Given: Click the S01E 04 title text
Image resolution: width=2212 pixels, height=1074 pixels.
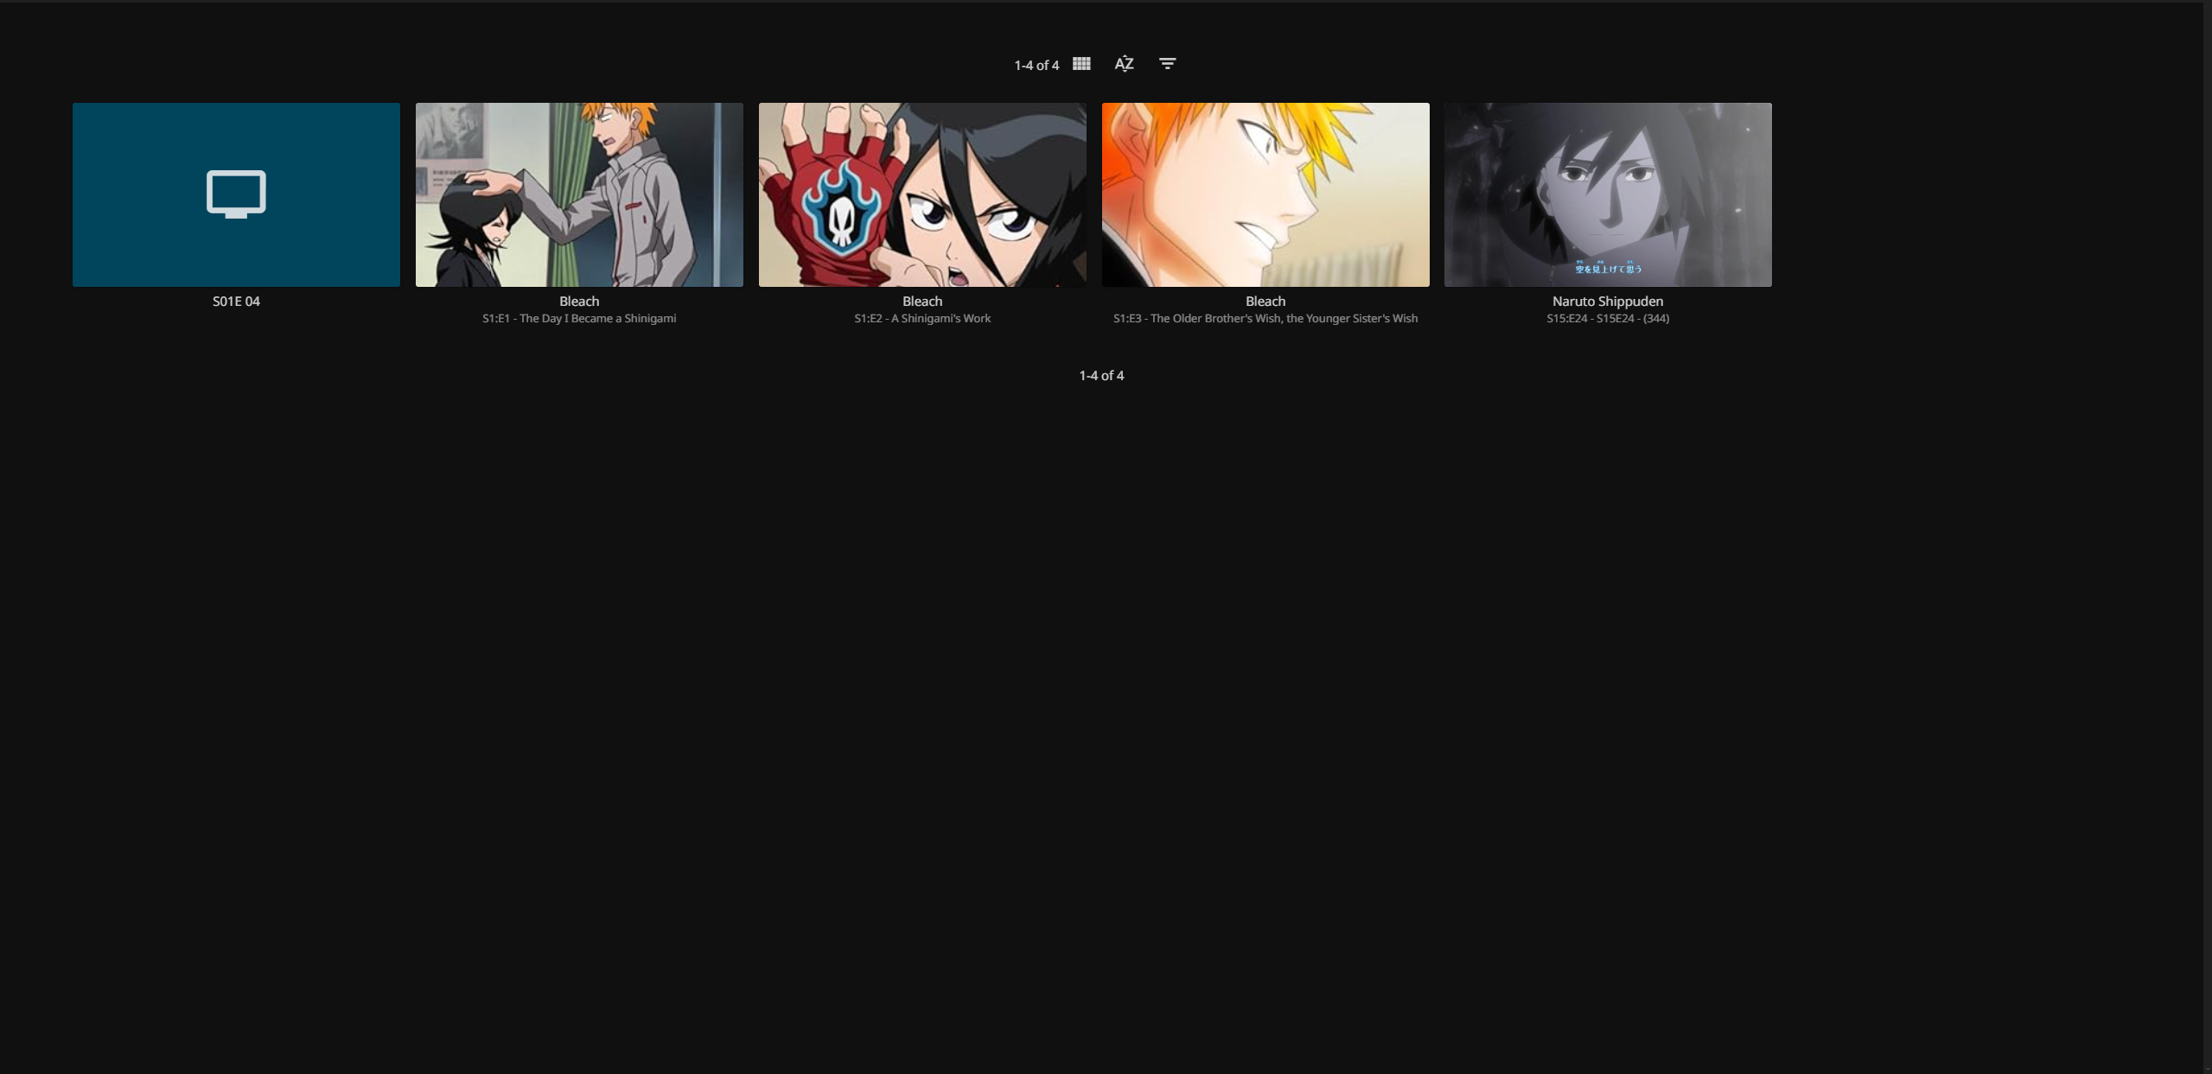Looking at the screenshot, I should coord(236,302).
